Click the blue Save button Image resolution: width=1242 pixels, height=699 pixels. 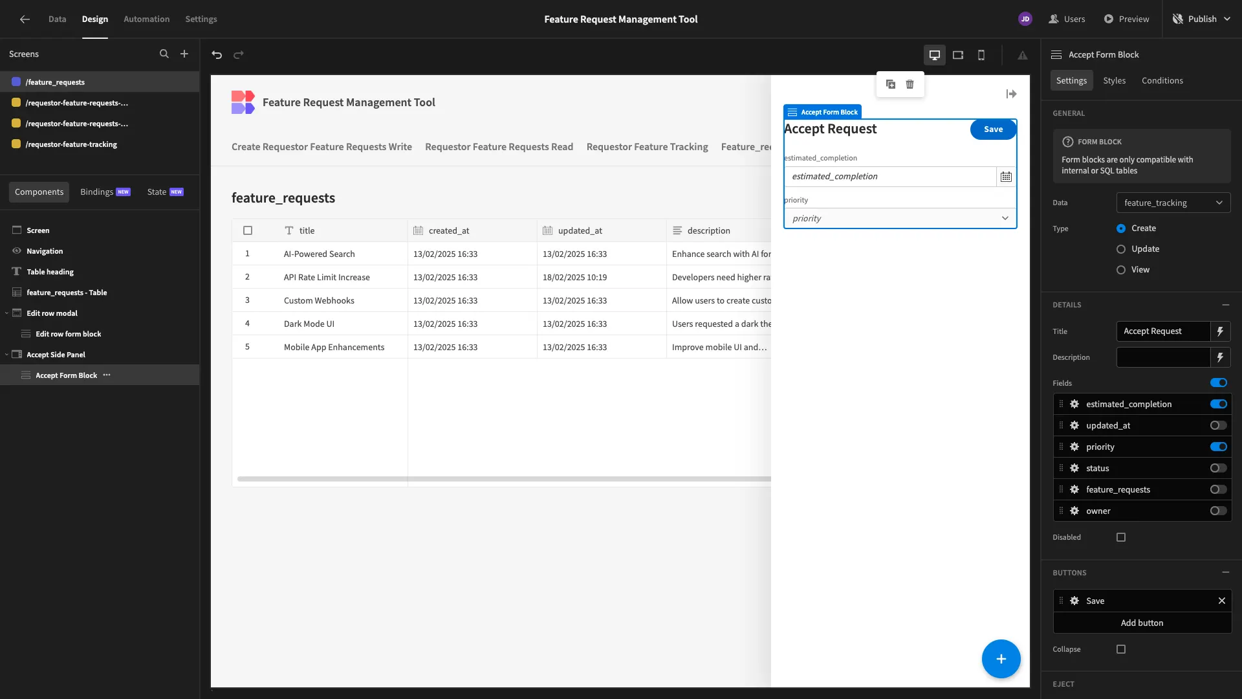(x=993, y=129)
